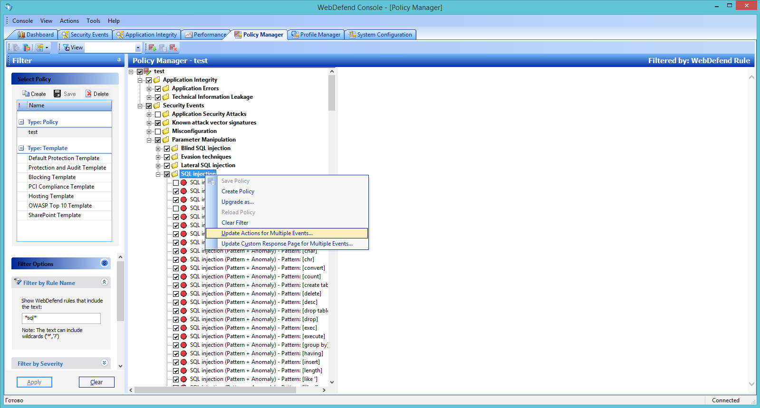Collapse the Type: Policy group
The image size is (760, 408).
(21, 122)
